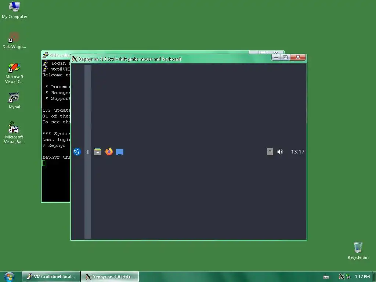Screen dimensions: 376x282
Task: Launch Firefox from the Xephyr panel
Action: (x=109, y=152)
